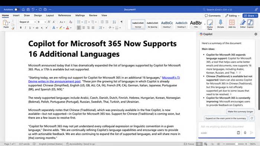Click the Copilot ribbon icon
This screenshot has width=260, height=146.
250,24
